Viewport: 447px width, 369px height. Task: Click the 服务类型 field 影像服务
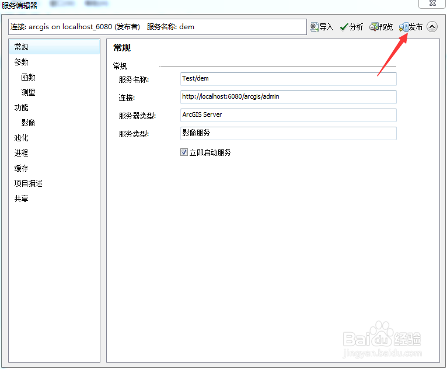[288, 133]
